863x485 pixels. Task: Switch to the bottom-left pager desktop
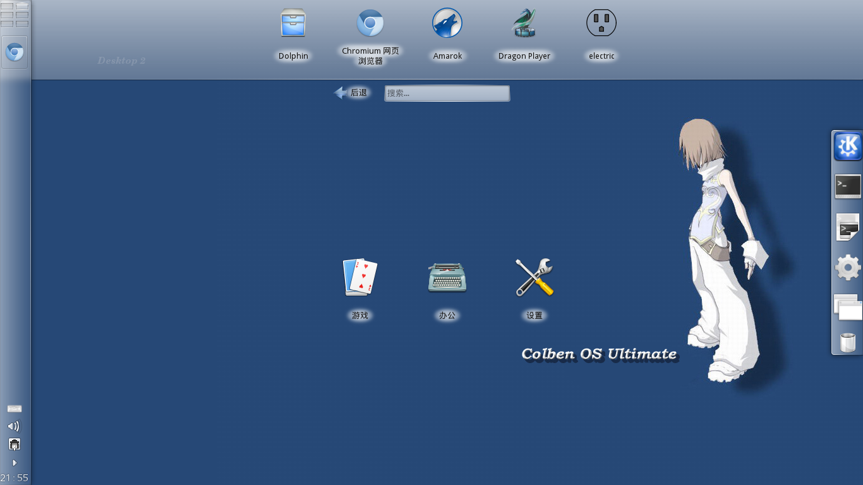click(7, 23)
